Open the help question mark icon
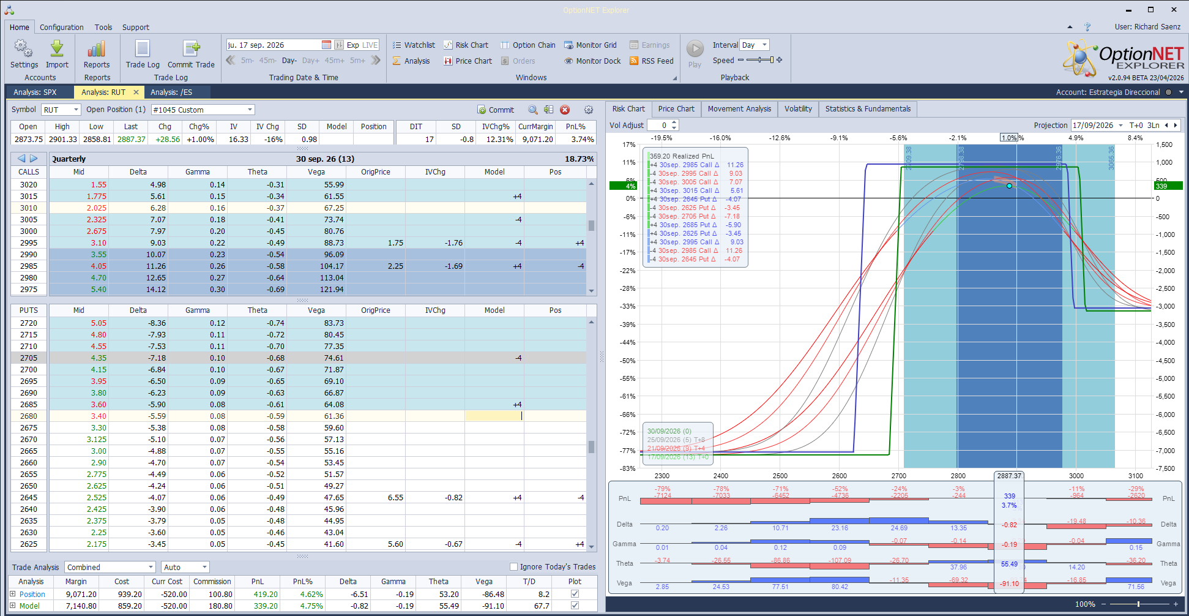Image resolution: width=1189 pixels, height=616 pixels. click(1087, 27)
